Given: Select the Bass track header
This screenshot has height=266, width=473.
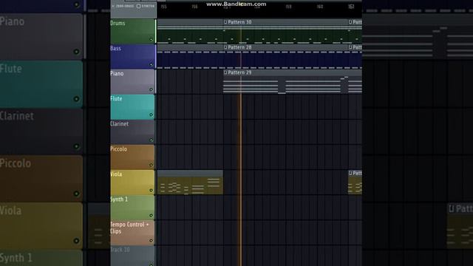Looking at the screenshot, I should pyautogui.click(x=132, y=57).
